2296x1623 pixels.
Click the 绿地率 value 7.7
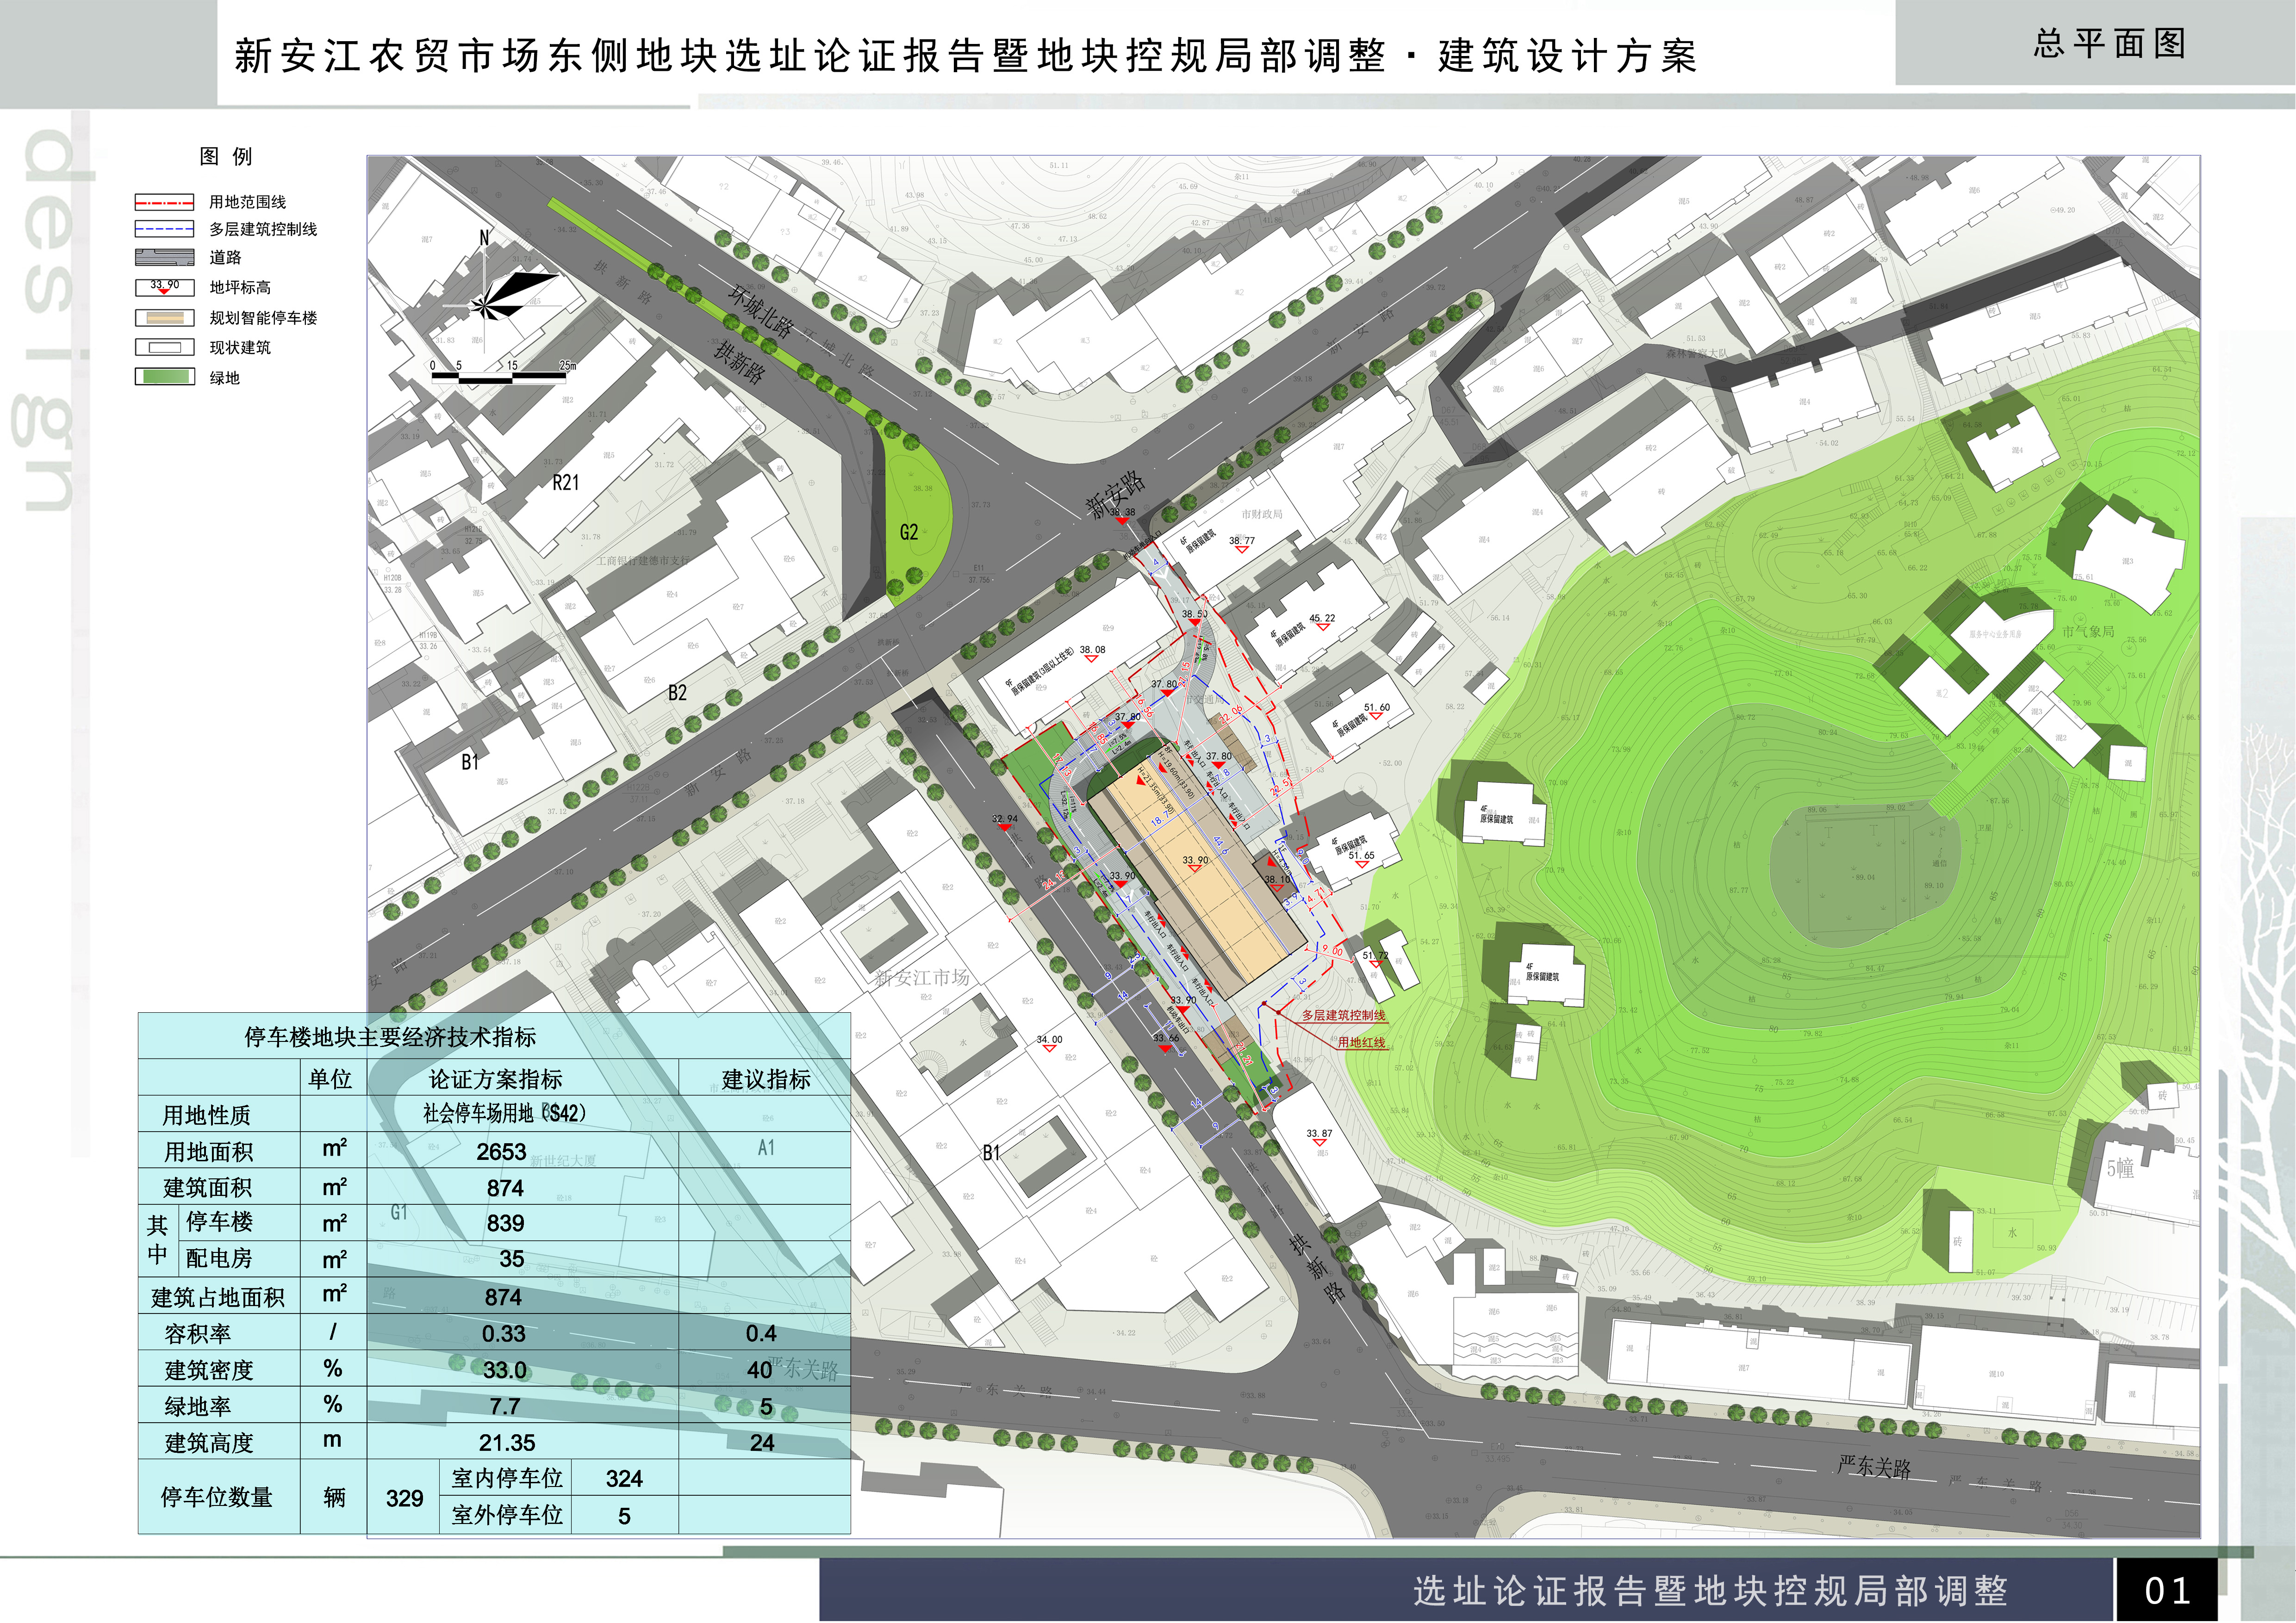click(505, 1407)
